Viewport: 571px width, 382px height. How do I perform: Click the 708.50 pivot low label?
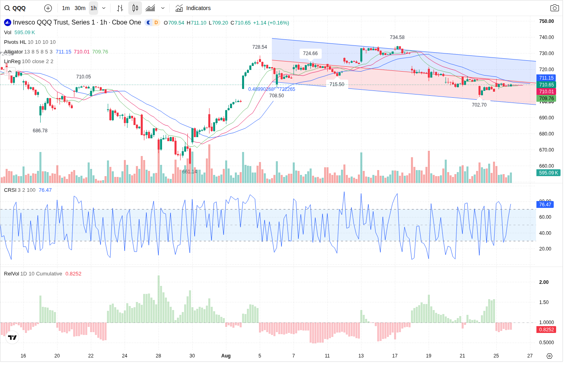click(276, 96)
